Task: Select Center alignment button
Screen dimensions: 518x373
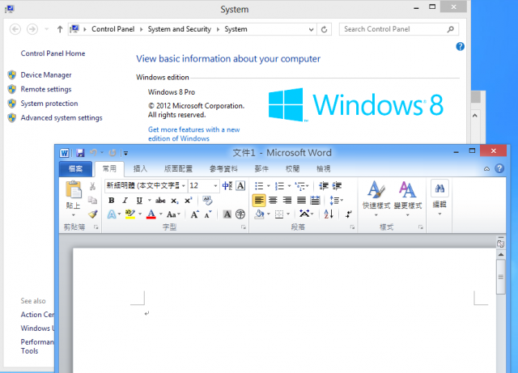Action: (x=273, y=200)
